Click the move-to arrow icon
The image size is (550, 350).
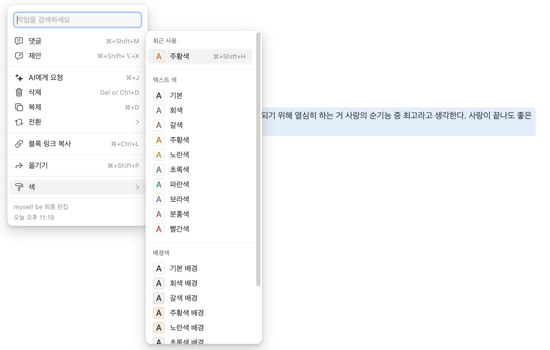(x=19, y=165)
